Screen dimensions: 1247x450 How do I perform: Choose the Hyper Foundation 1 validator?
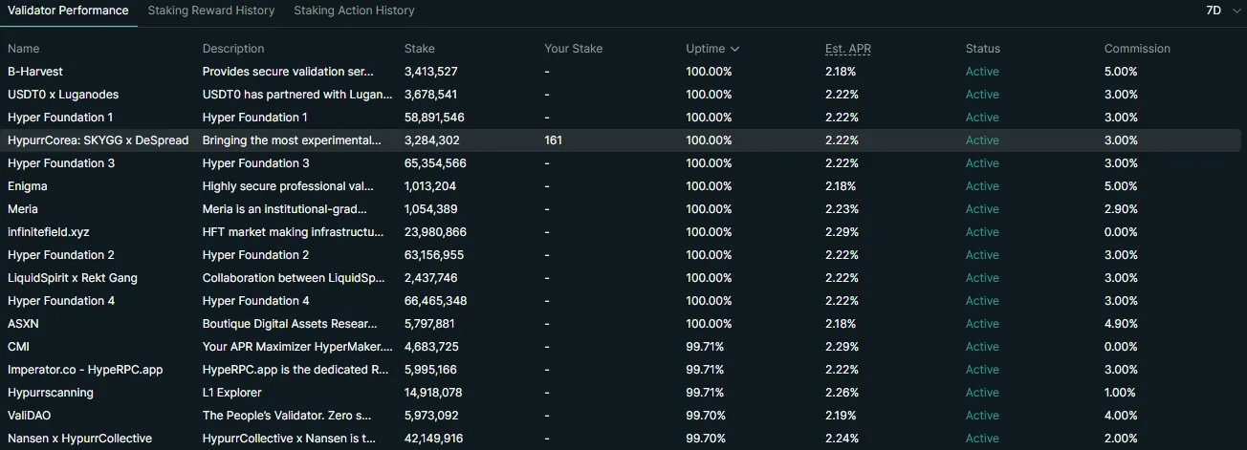60,118
